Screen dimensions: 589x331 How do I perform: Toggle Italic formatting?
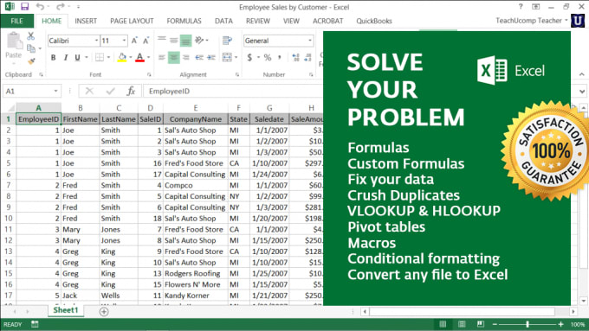65,57
